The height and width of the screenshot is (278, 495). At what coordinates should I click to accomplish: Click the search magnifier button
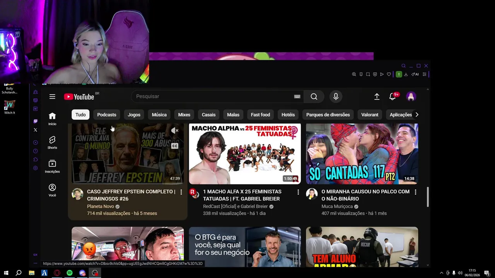314,97
